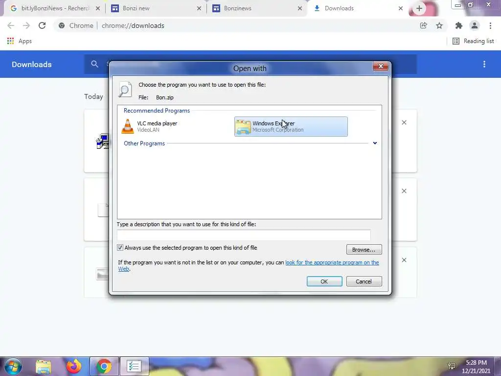Screen dimensions: 501x376
Task: Go forward in Chrome
Action: (x=26, y=25)
